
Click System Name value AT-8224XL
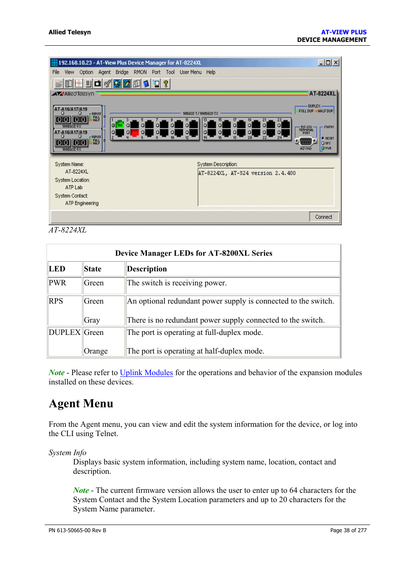(77, 172)
